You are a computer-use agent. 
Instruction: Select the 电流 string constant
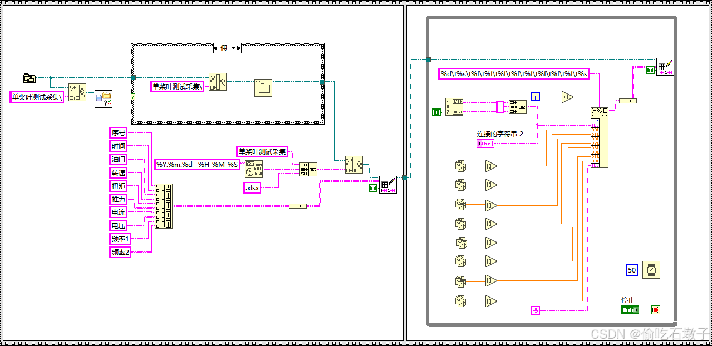pyautogui.click(x=119, y=212)
